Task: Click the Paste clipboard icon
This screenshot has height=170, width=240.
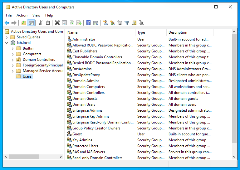Action: click(48, 23)
